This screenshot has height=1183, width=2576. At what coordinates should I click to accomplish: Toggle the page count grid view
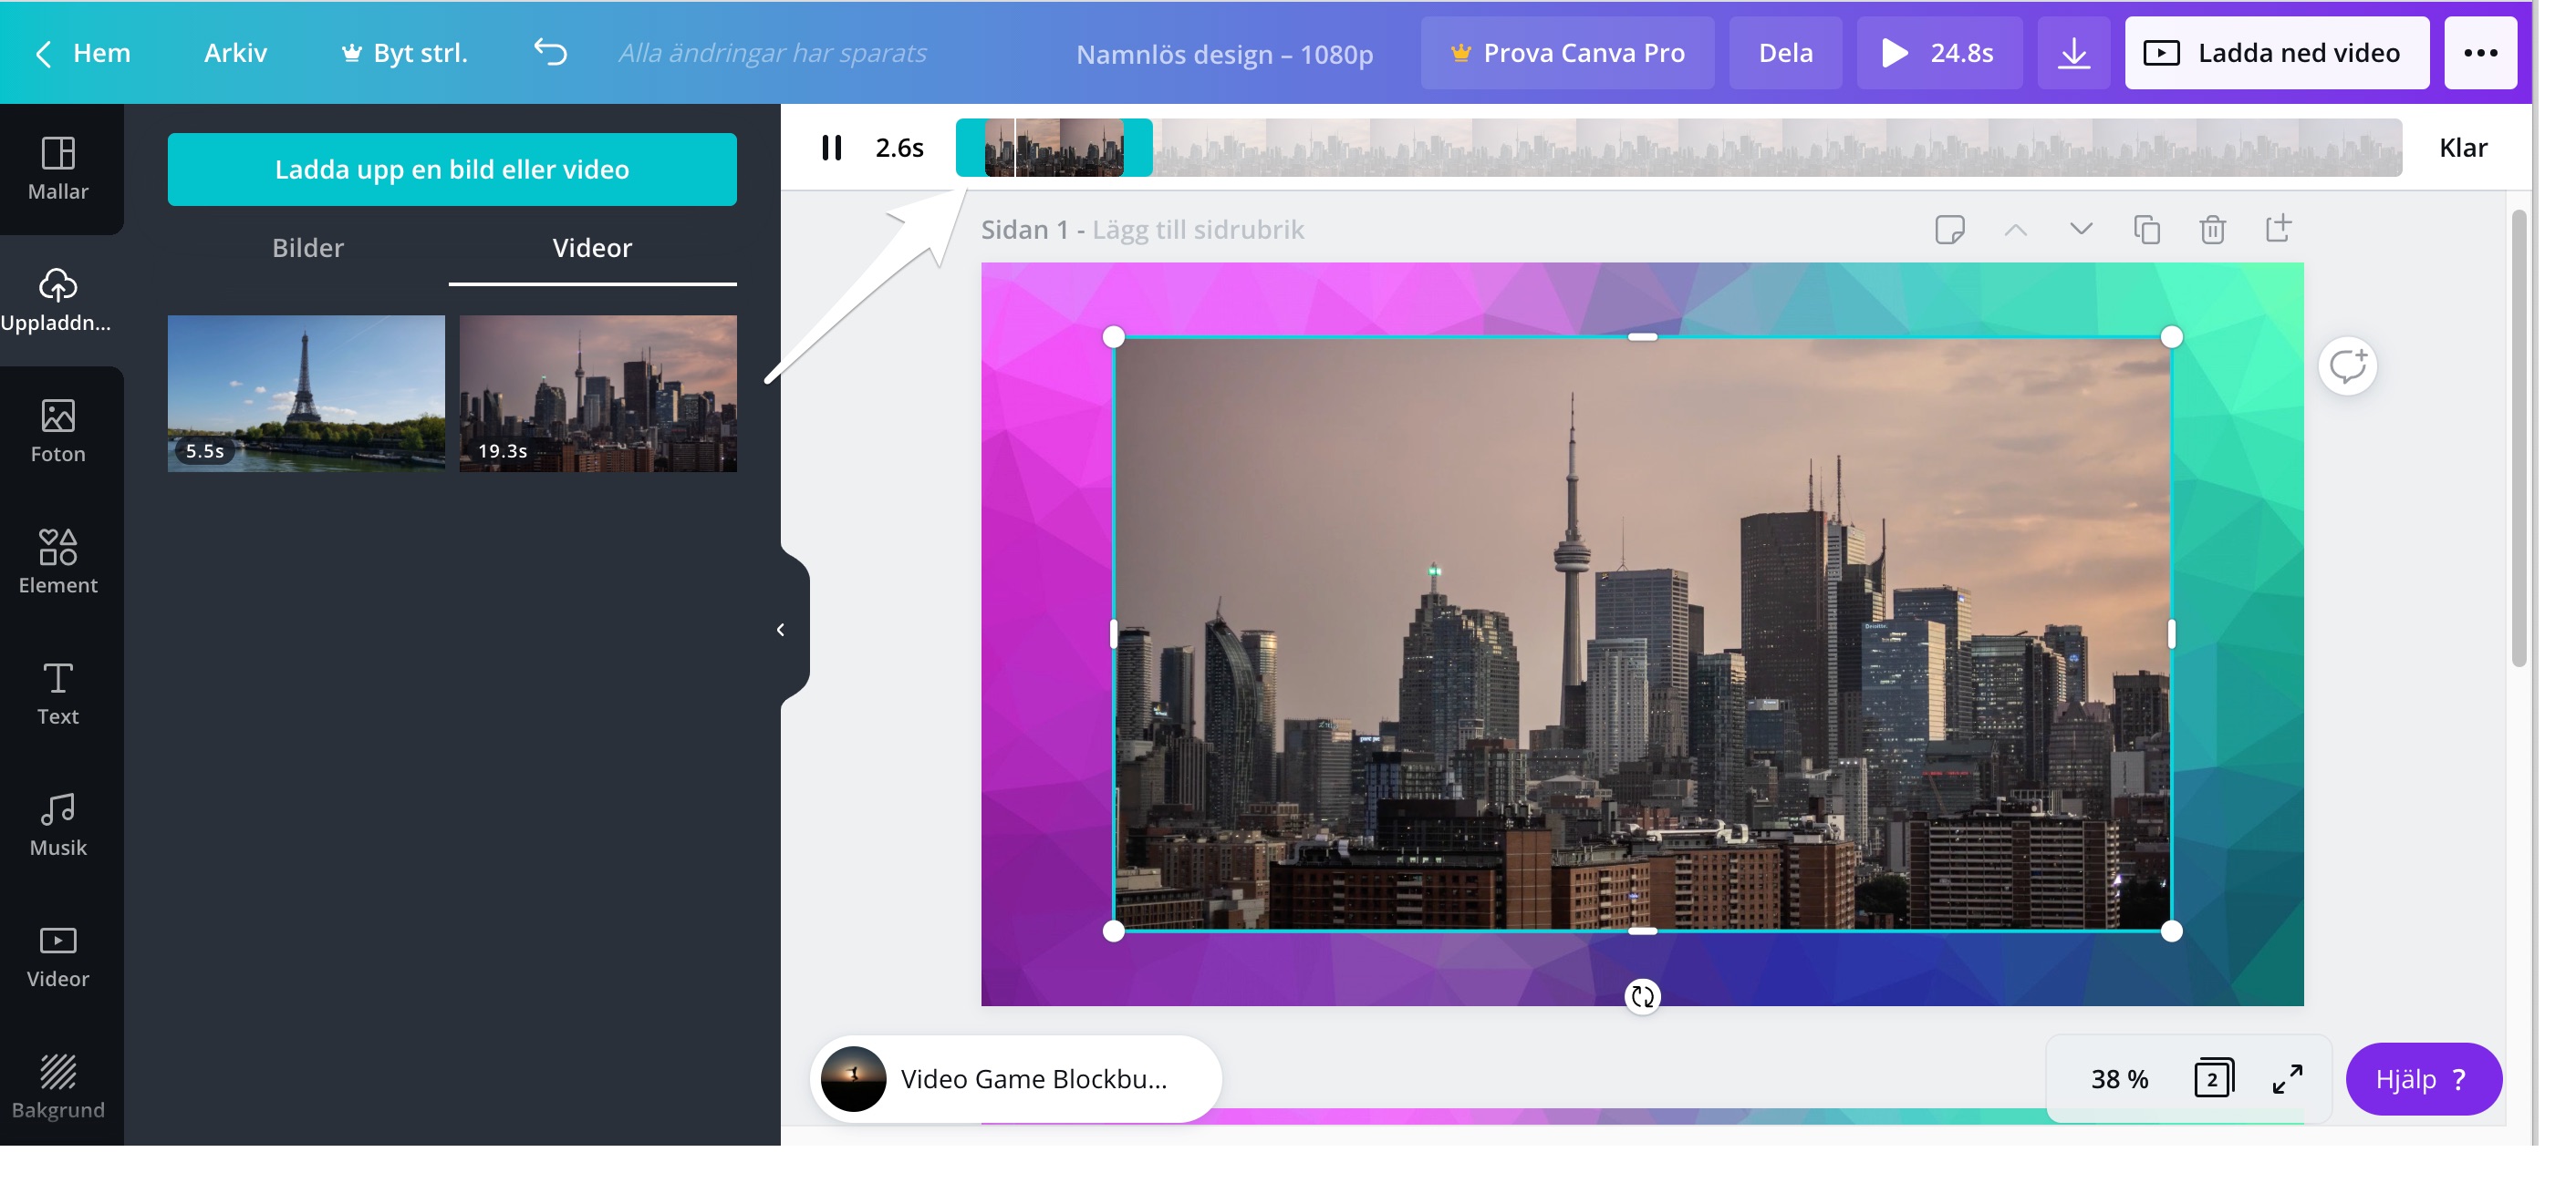[x=2212, y=1079]
